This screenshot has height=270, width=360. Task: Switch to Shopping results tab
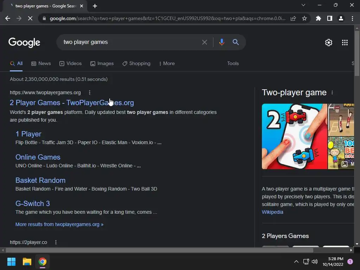(136, 64)
